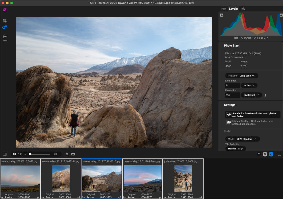
Task: Click return arrow icon on 1033334.jpg thumbnail
Action: point(79,197)
